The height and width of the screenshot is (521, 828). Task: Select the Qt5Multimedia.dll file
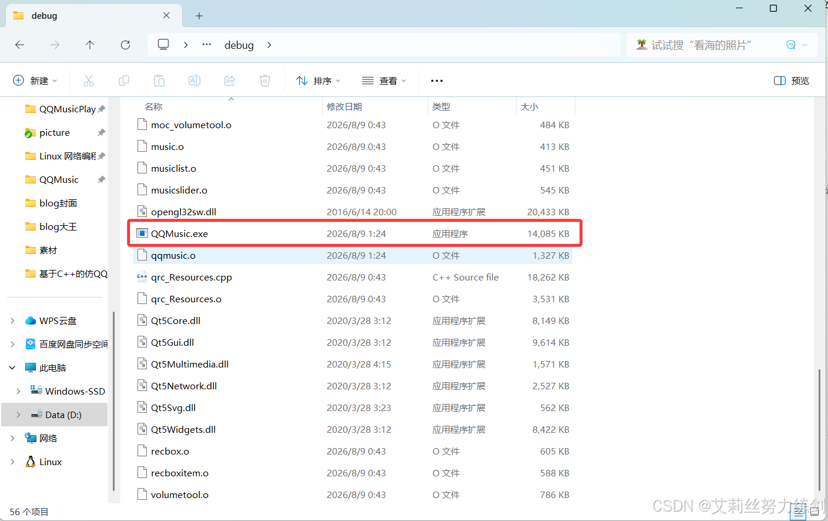(x=353, y=364)
